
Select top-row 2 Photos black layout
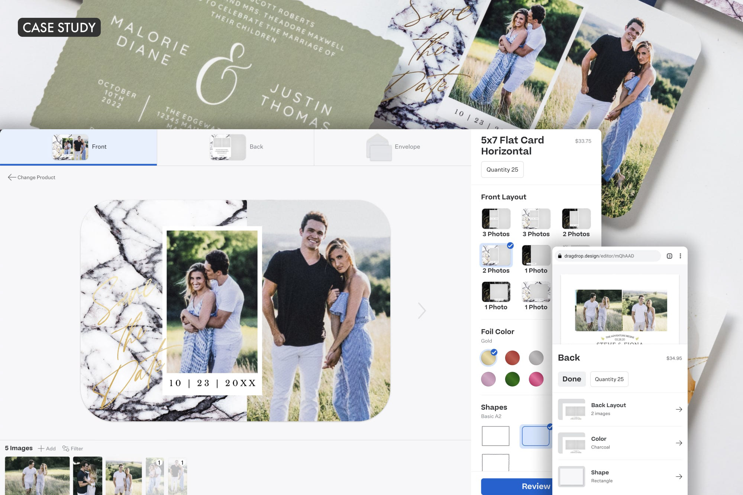(576, 218)
